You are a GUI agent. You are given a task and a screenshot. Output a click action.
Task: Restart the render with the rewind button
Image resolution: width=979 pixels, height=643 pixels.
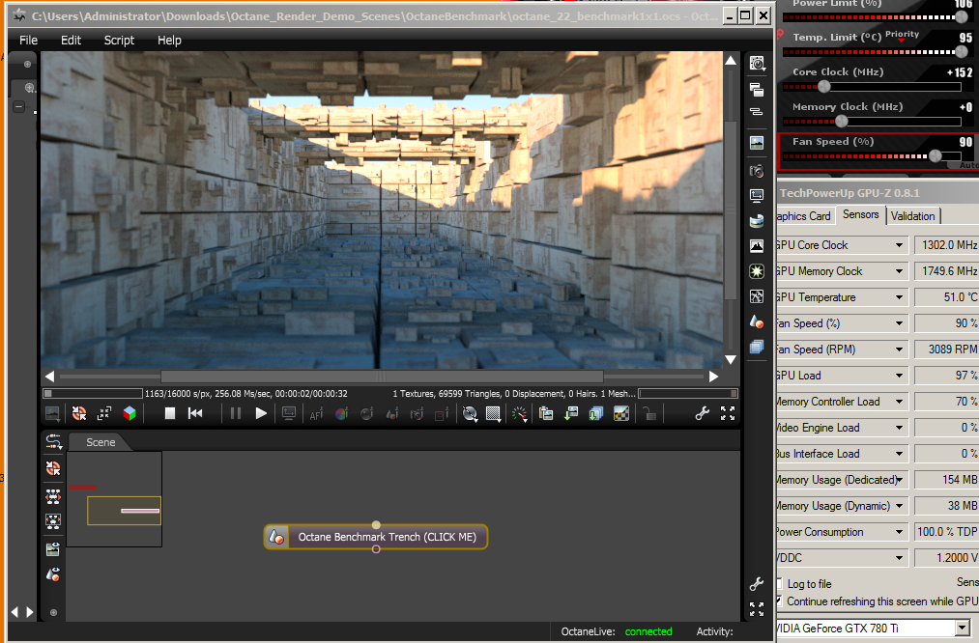195,413
